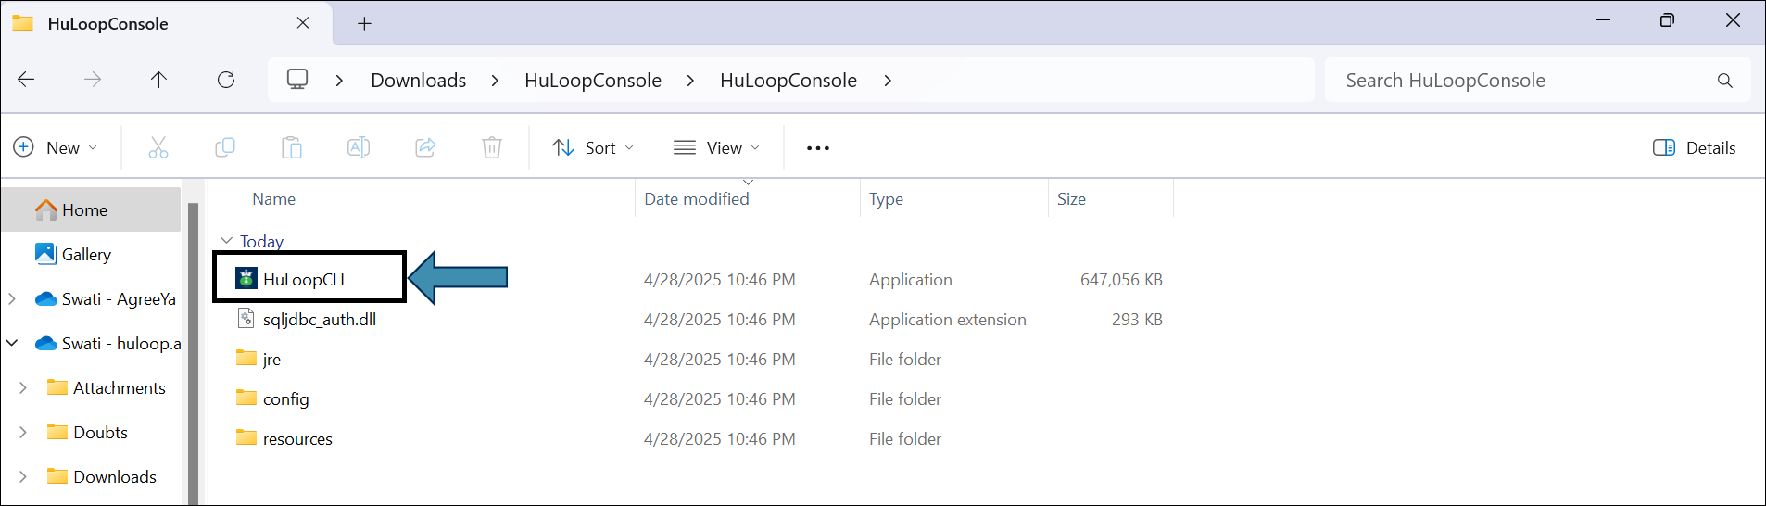
Task: Navigate back to previous folder
Action: click(26, 80)
